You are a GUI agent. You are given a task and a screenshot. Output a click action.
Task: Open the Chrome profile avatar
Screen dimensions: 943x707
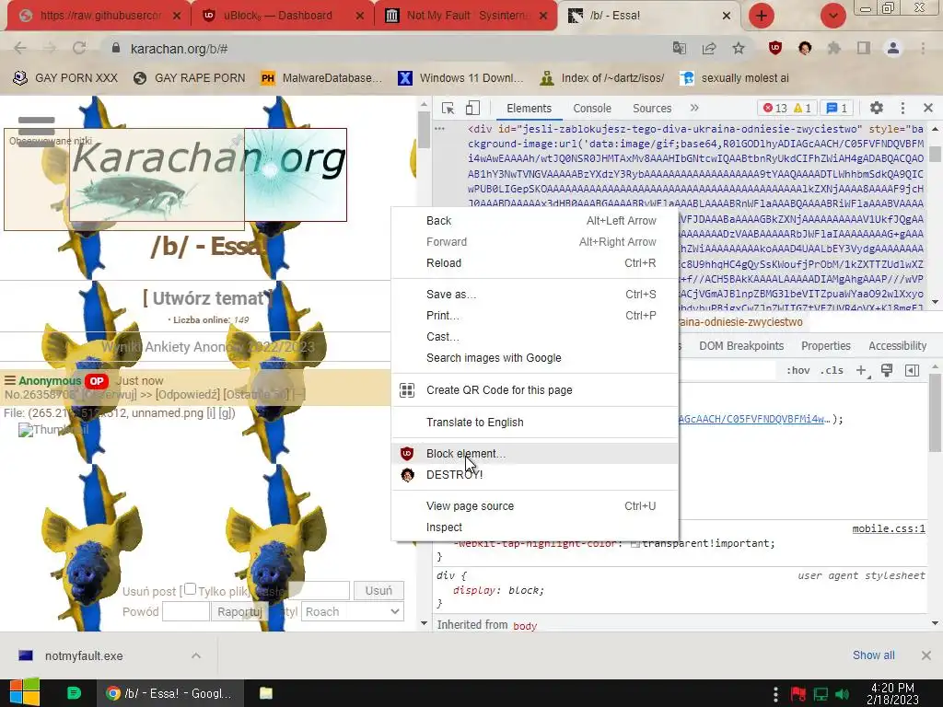point(893,48)
